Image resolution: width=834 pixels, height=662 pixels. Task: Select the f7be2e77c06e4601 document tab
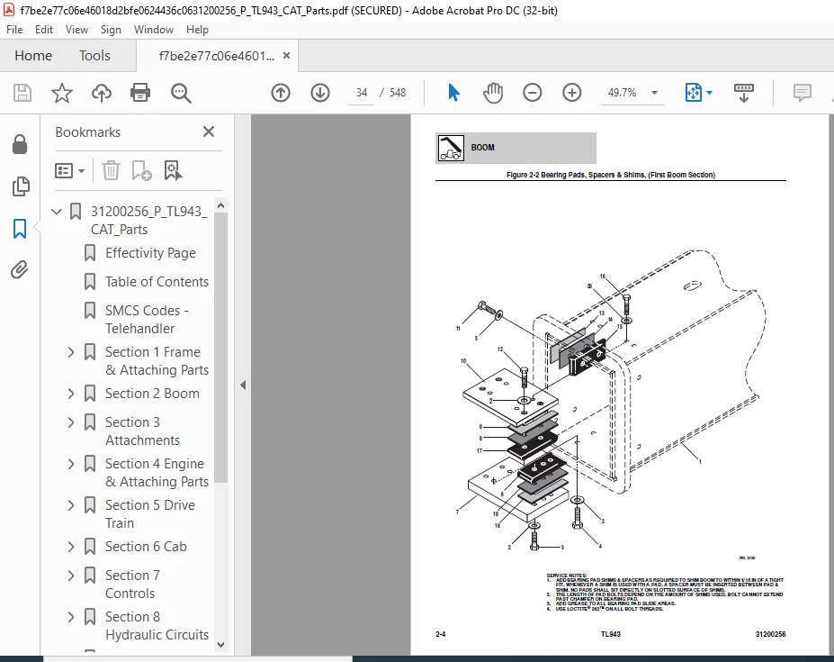(x=217, y=56)
